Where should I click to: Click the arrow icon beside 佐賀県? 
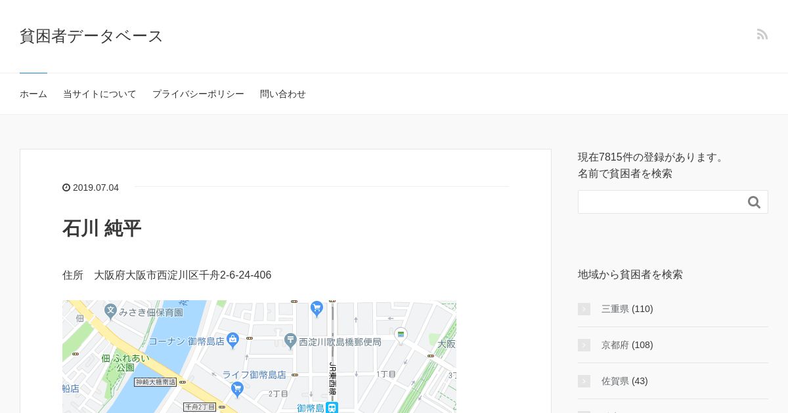584,381
